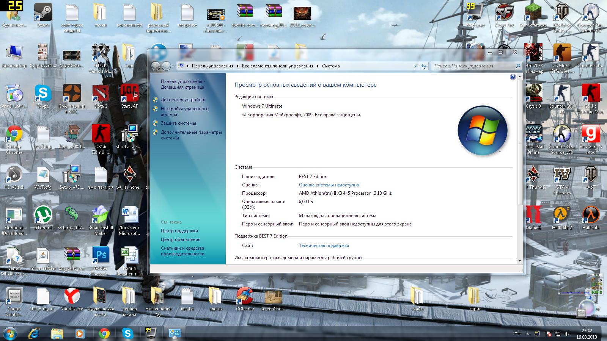This screenshot has height=341, width=607.
Task: Open Центр поддержки in sidebar
Action: (179, 231)
